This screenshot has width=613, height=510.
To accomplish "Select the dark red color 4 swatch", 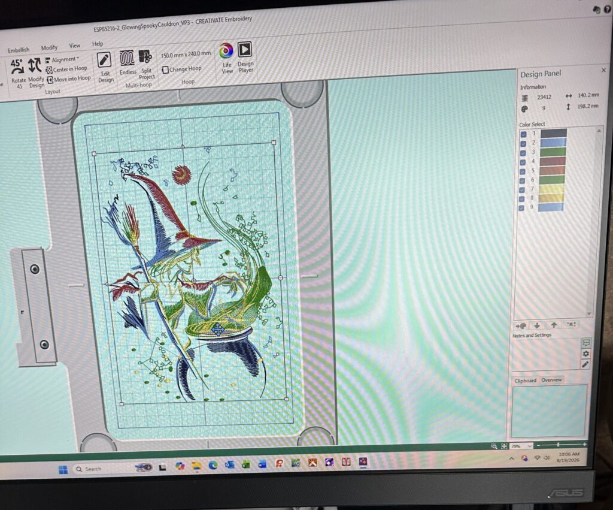I will point(553,161).
